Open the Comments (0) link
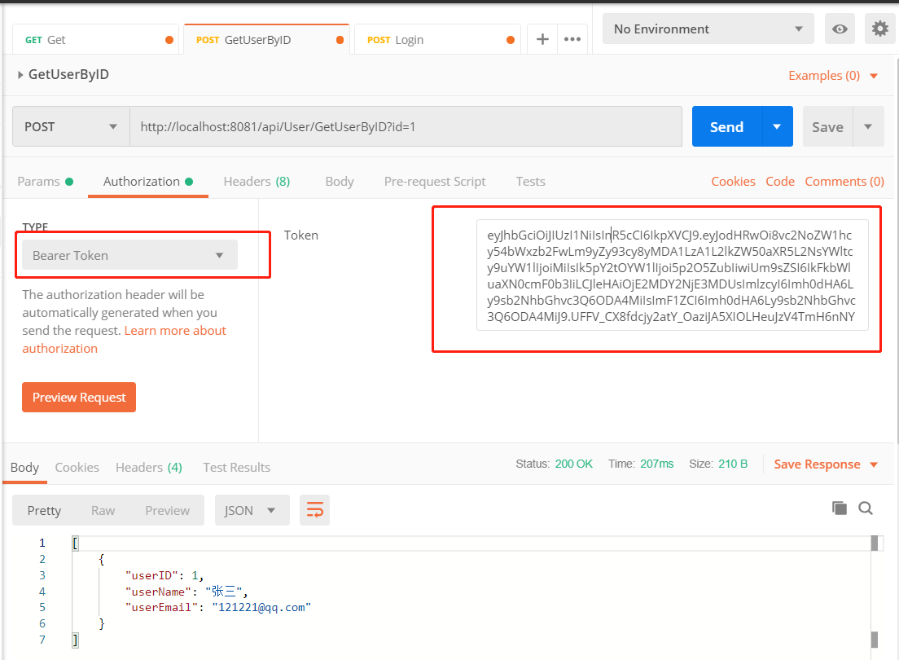Viewport: 899px width, 660px height. tap(844, 182)
